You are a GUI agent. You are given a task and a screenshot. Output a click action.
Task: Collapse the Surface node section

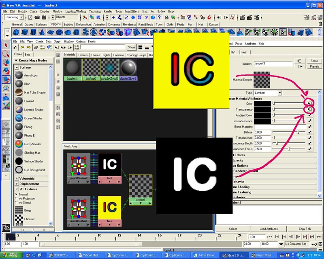pos(17,68)
